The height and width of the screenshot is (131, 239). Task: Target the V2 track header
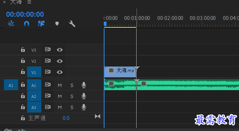(x=34, y=61)
